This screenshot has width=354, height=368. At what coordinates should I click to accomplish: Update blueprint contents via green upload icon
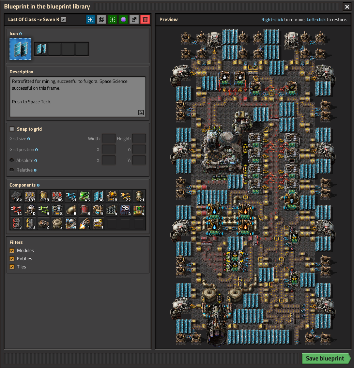point(112,19)
